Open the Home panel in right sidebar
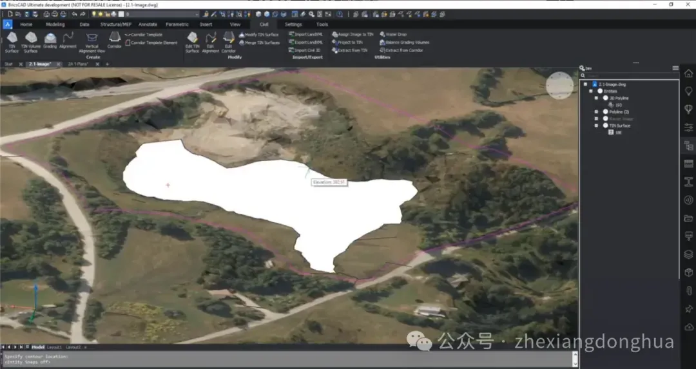Image resolution: width=696 pixels, height=369 pixels. [x=688, y=73]
